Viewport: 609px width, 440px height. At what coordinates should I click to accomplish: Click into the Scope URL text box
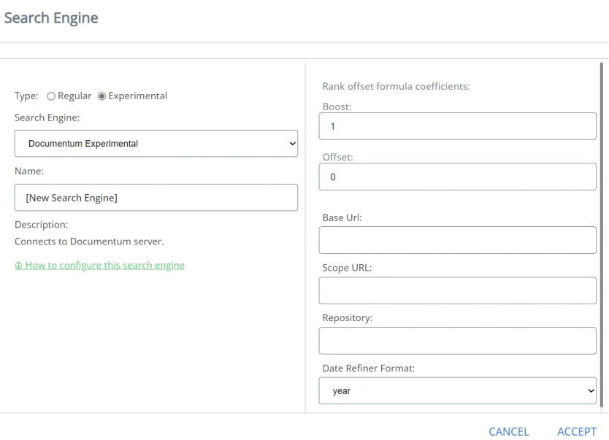tap(457, 290)
